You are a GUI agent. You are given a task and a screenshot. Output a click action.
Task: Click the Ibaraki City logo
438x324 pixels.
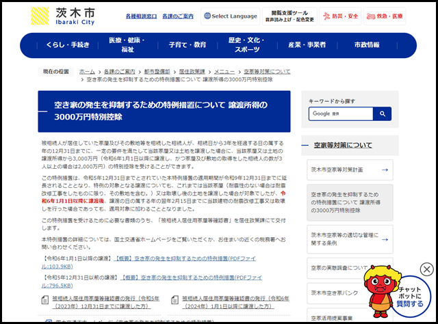point(63,16)
